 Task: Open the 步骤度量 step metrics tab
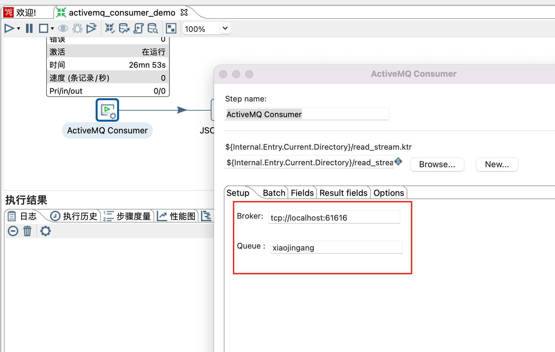pos(127,216)
